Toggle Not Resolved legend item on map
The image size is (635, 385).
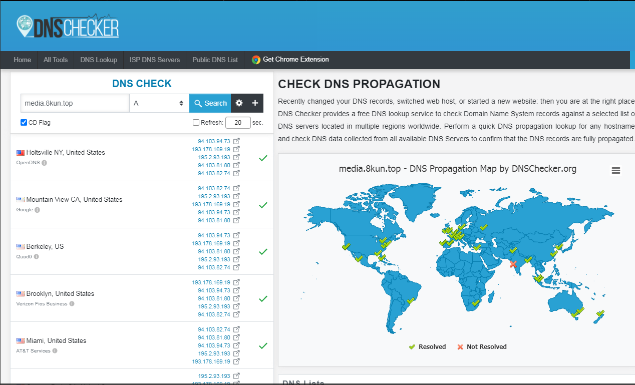[482, 346]
